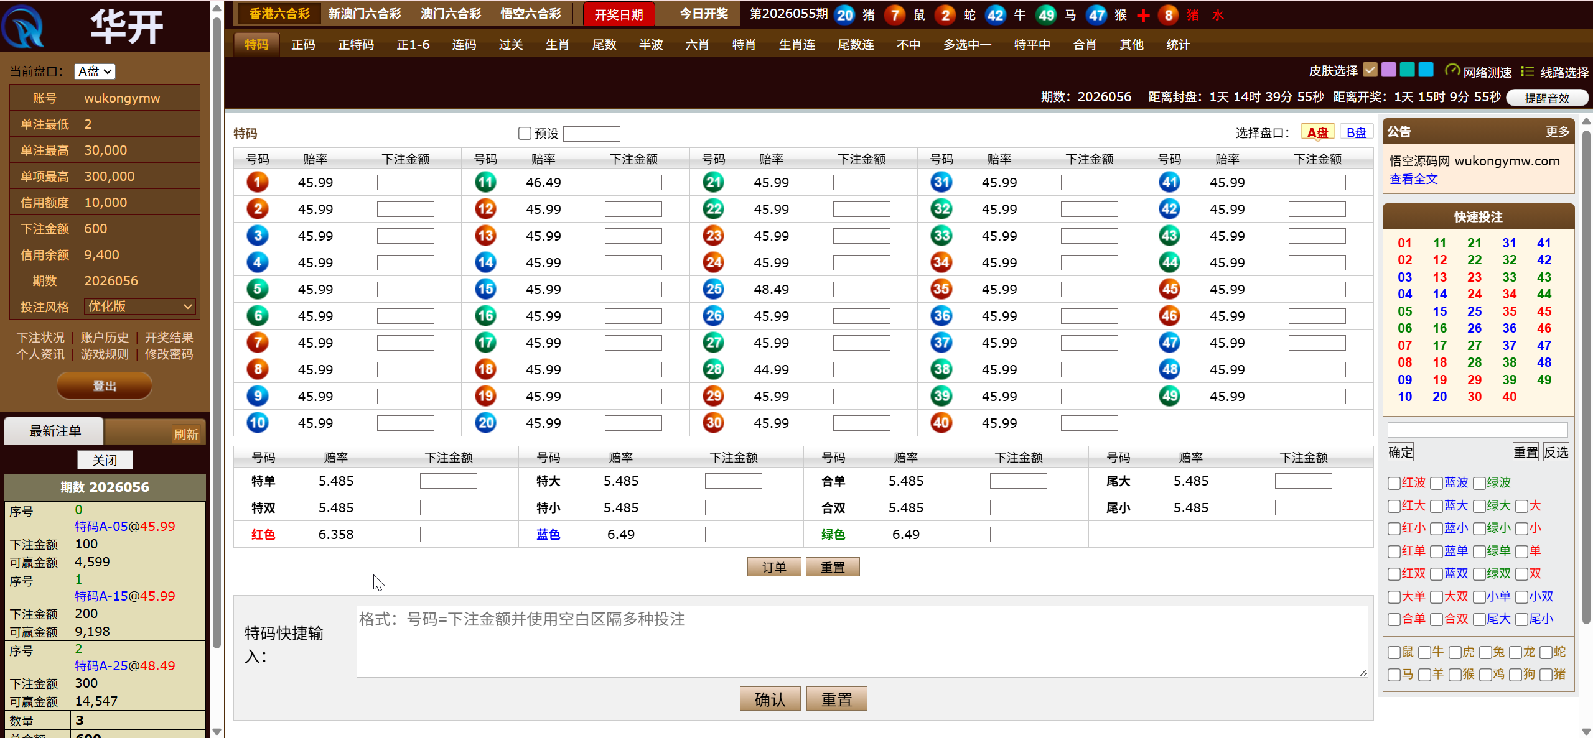
Task: Check the 蓝大 quick-bet checkbox
Action: (x=1436, y=507)
